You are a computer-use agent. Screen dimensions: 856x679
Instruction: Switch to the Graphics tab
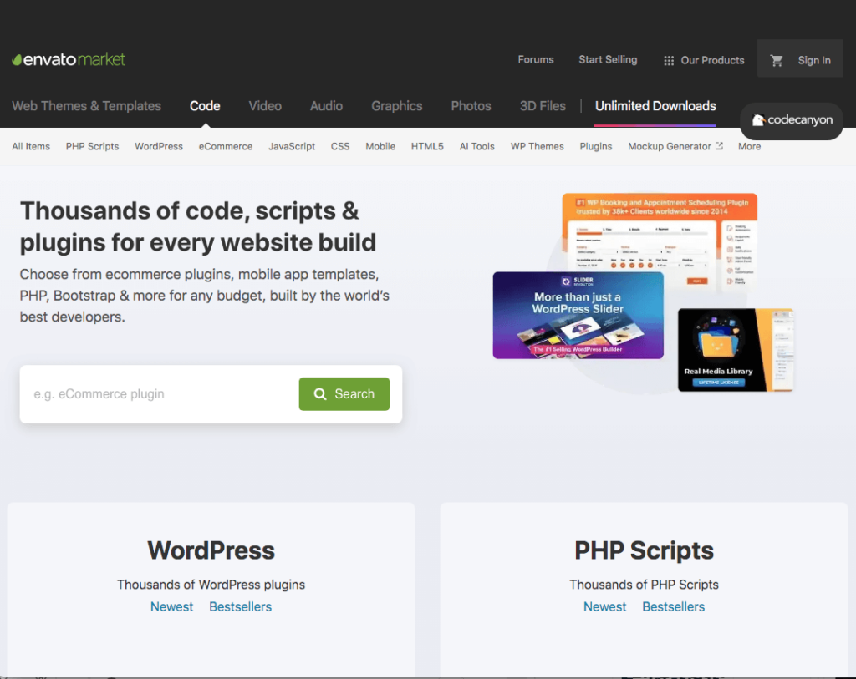[x=397, y=106]
